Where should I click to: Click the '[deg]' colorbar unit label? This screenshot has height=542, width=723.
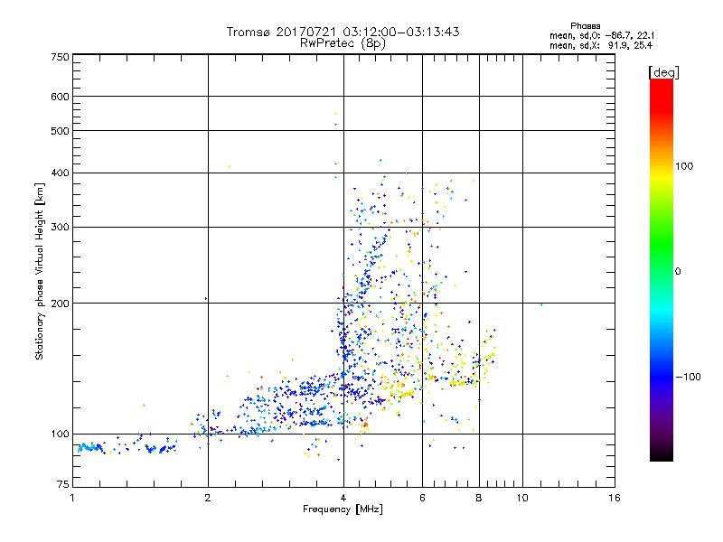click(x=663, y=73)
